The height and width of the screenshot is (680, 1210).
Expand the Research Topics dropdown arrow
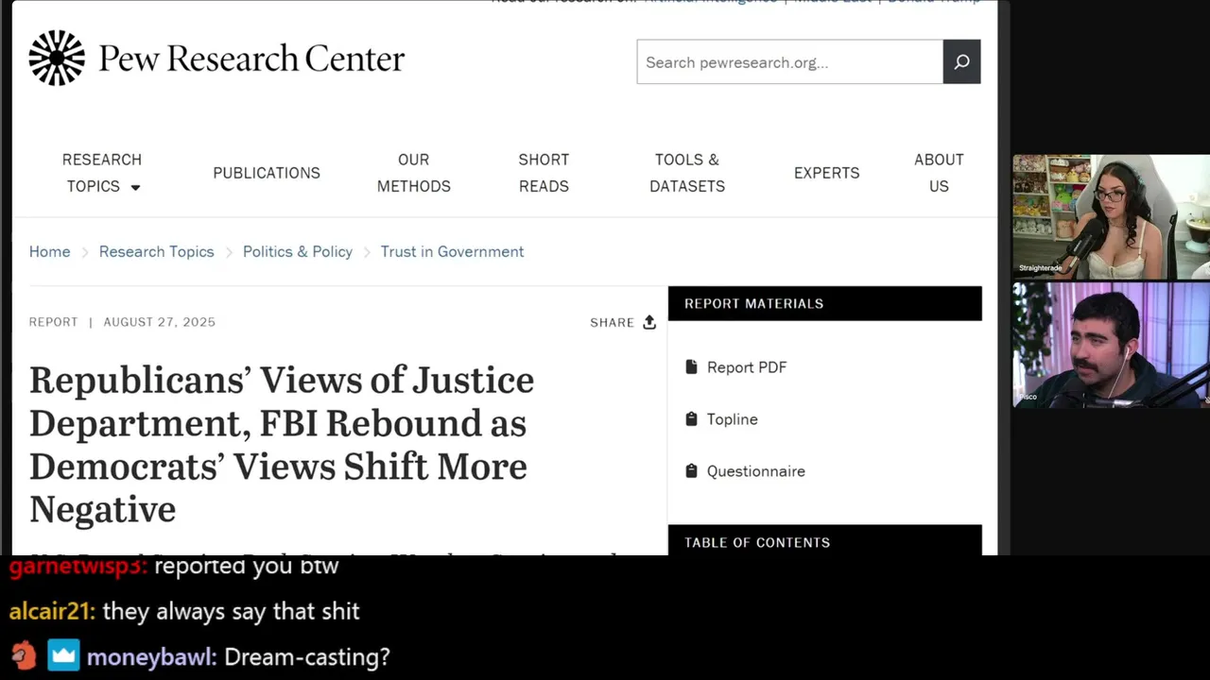(x=135, y=187)
